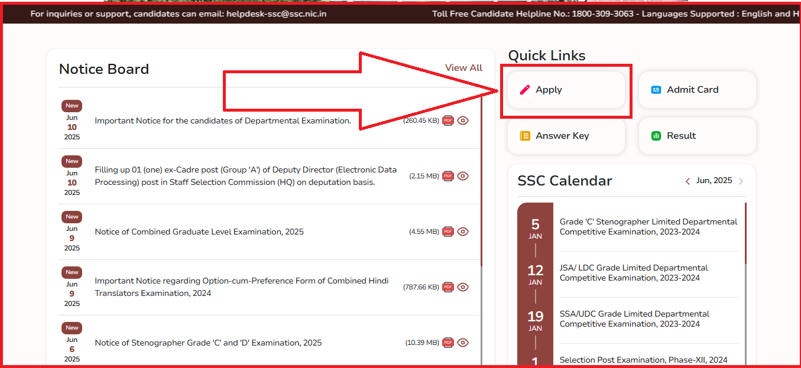Open PDF icon for Combined Graduate Level notice
The height and width of the screenshot is (368, 801).
448,232
